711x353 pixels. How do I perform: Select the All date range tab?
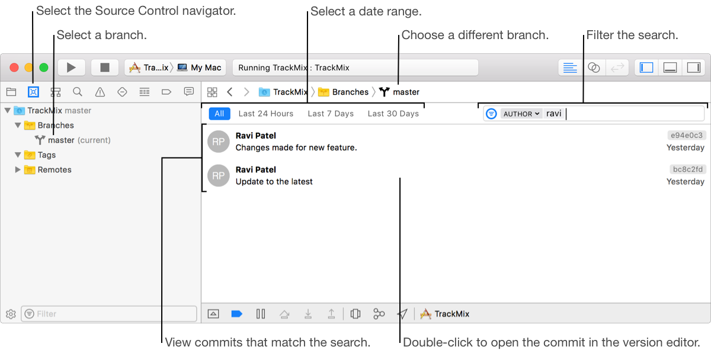pos(219,114)
